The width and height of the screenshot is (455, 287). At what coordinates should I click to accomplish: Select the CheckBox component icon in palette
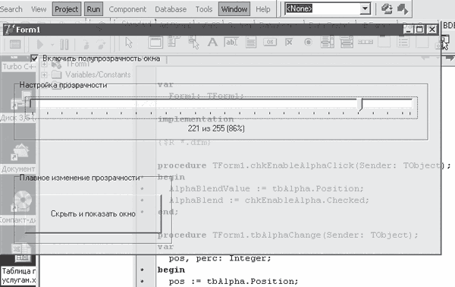[x=289, y=43]
